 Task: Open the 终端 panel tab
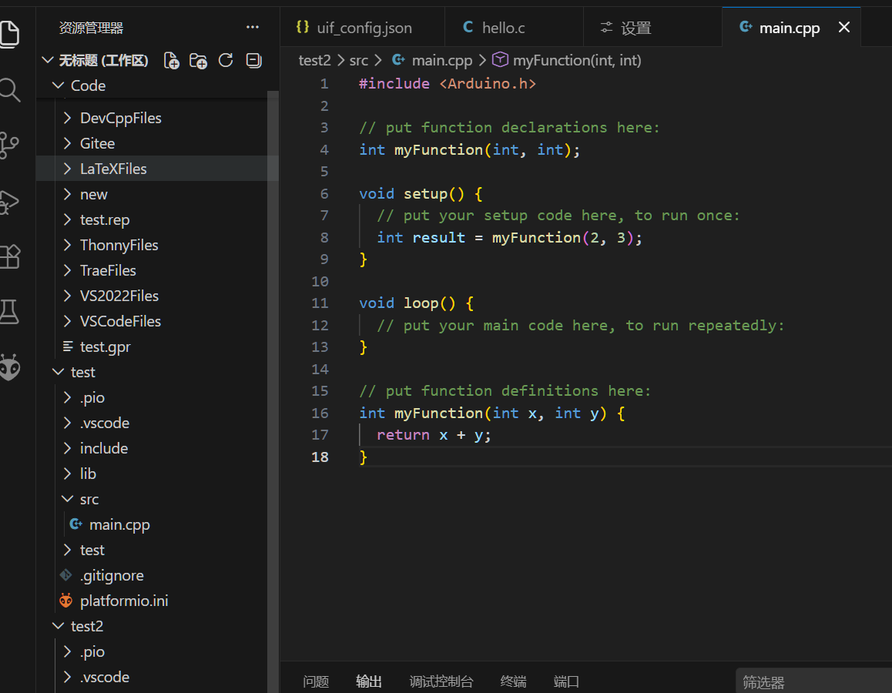tap(513, 681)
